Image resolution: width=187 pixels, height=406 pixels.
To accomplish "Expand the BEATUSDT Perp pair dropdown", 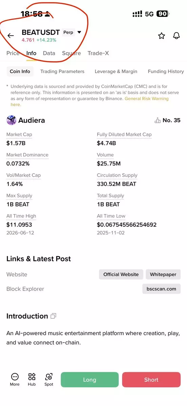I will (79, 32).
